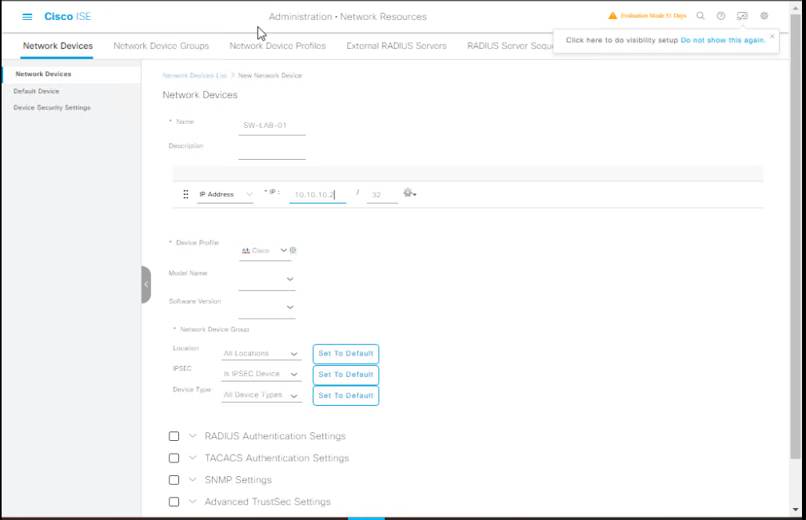Image resolution: width=806 pixels, height=520 pixels.
Task: Open the All Locations dropdown
Action: pos(261,354)
